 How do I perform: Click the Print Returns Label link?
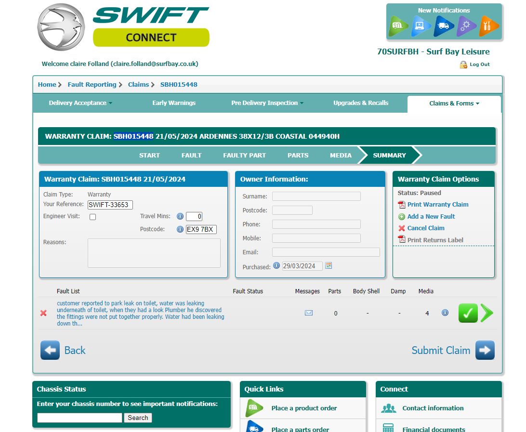click(435, 240)
